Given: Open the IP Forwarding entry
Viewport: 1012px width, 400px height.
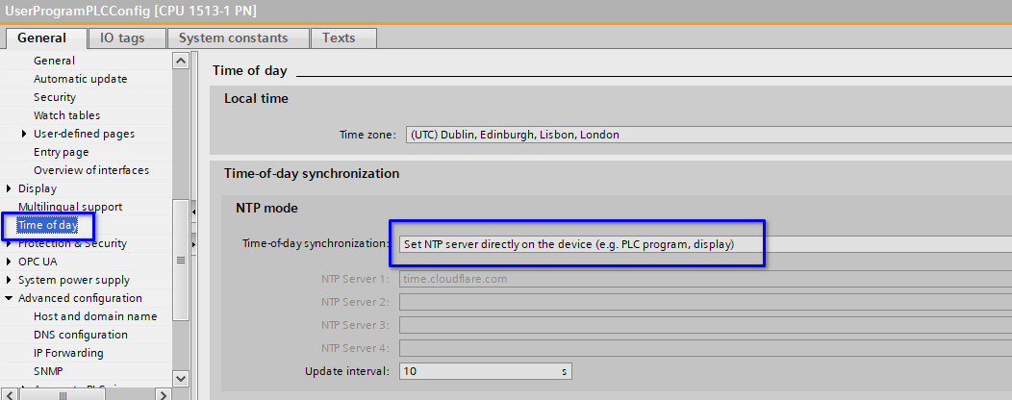Looking at the screenshot, I should tap(68, 353).
